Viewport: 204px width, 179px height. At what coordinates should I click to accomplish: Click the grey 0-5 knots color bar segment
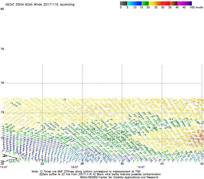tap(124, 3)
